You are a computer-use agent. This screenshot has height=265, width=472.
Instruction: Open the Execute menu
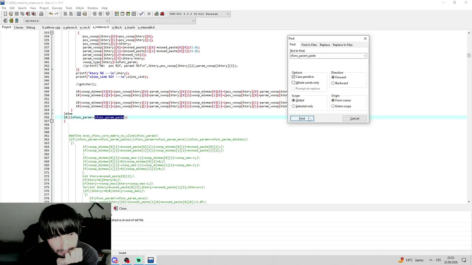pyautogui.click(x=57, y=8)
